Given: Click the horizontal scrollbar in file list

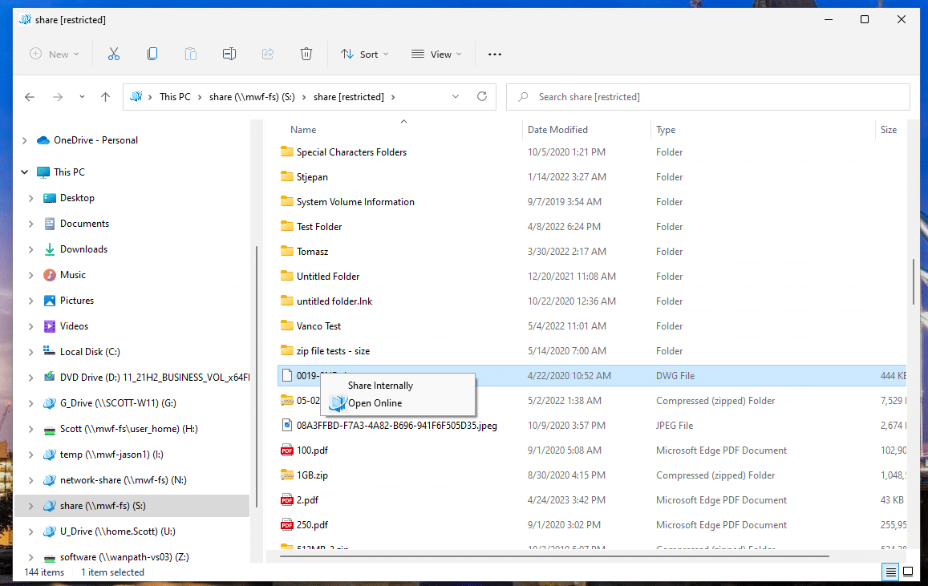Looking at the screenshot, I should pos(553,554).
